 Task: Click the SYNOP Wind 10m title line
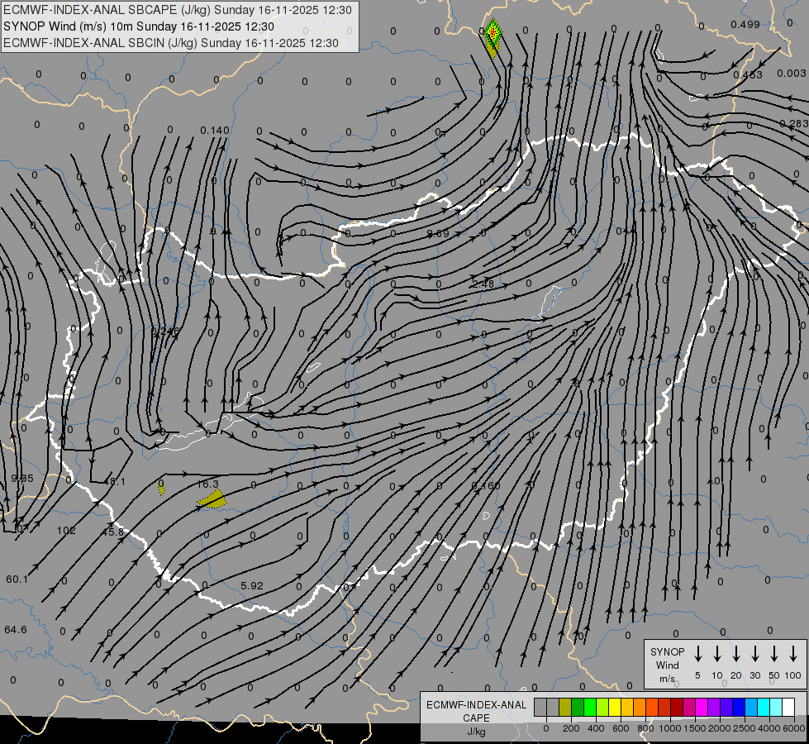click(138, 26)
